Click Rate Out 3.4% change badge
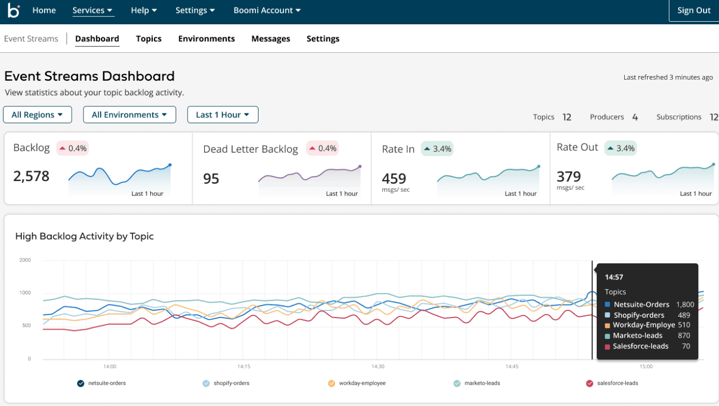The width and height of the screenshot is (719, 406). coord(621,148)
